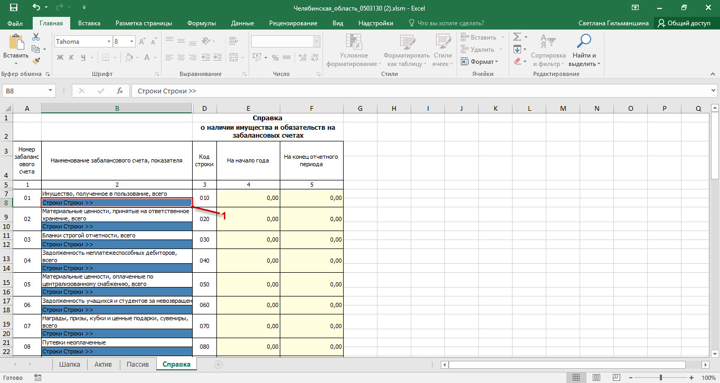Screen dimensions: 720x383
Task: Toggle italic К formatting
Action: 70,58
